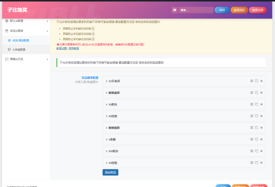Image resolution: width=275 pixels, height=187 pixels.
Task: Open the 使用教程 link
Action: pyautogui.click(x=74, y=48)
